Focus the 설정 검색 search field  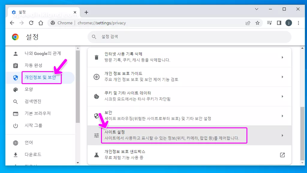[189, 37]
